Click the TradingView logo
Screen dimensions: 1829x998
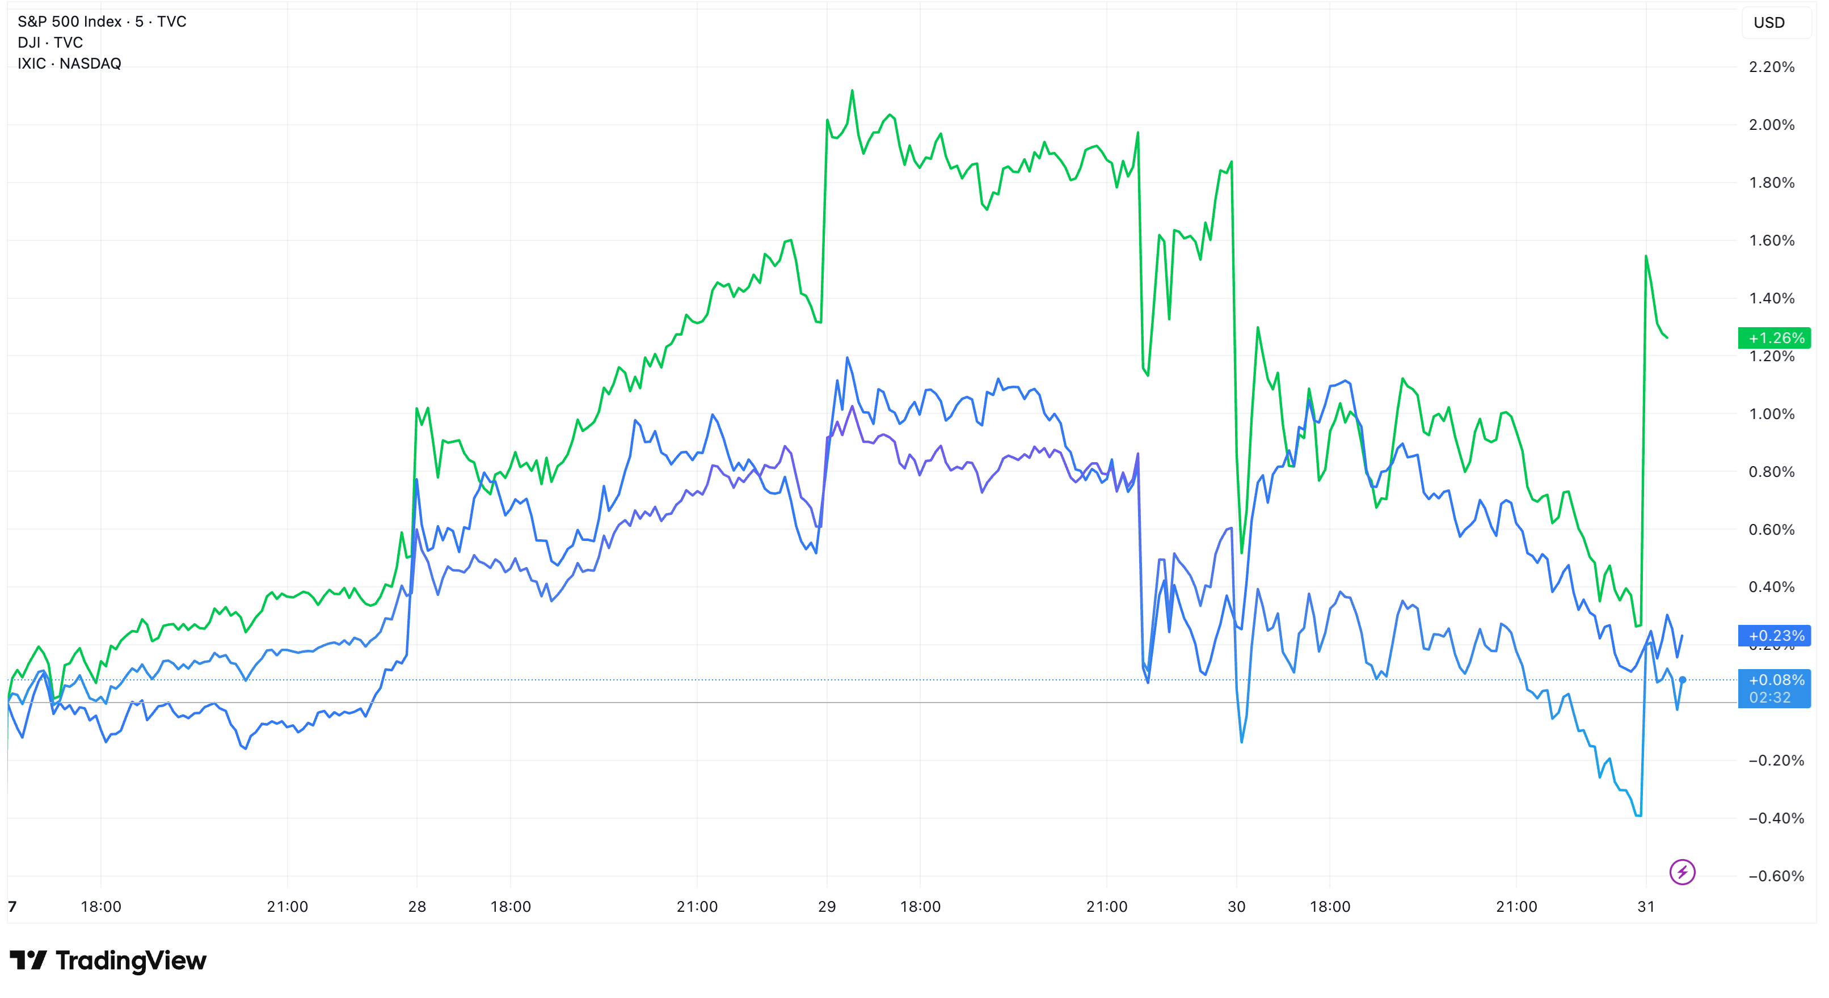pyautogui.click(x=108, y=961)
